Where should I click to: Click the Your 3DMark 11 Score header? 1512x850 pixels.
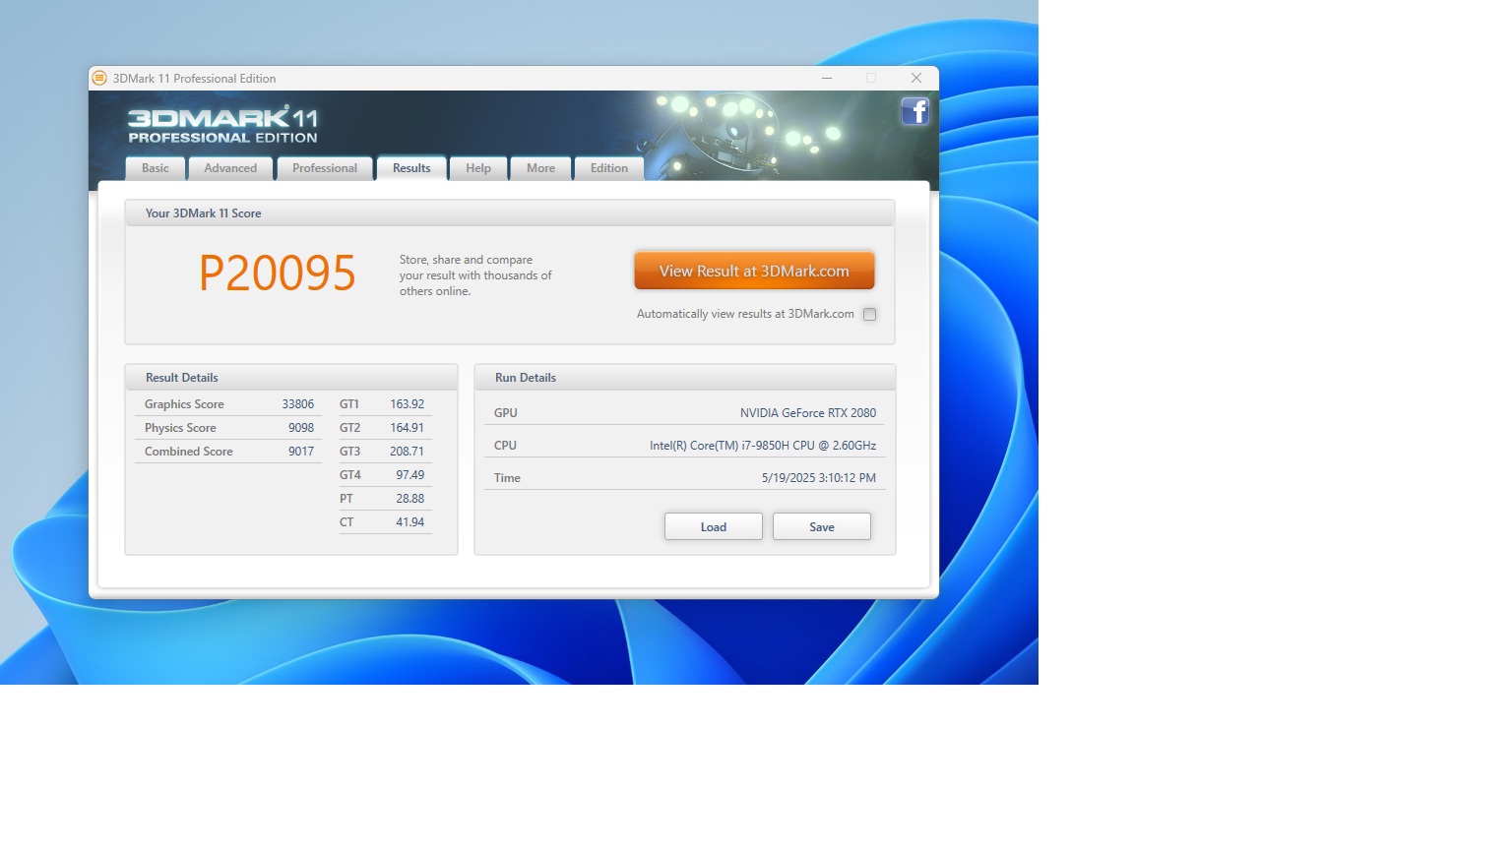(x=510, y=213)
